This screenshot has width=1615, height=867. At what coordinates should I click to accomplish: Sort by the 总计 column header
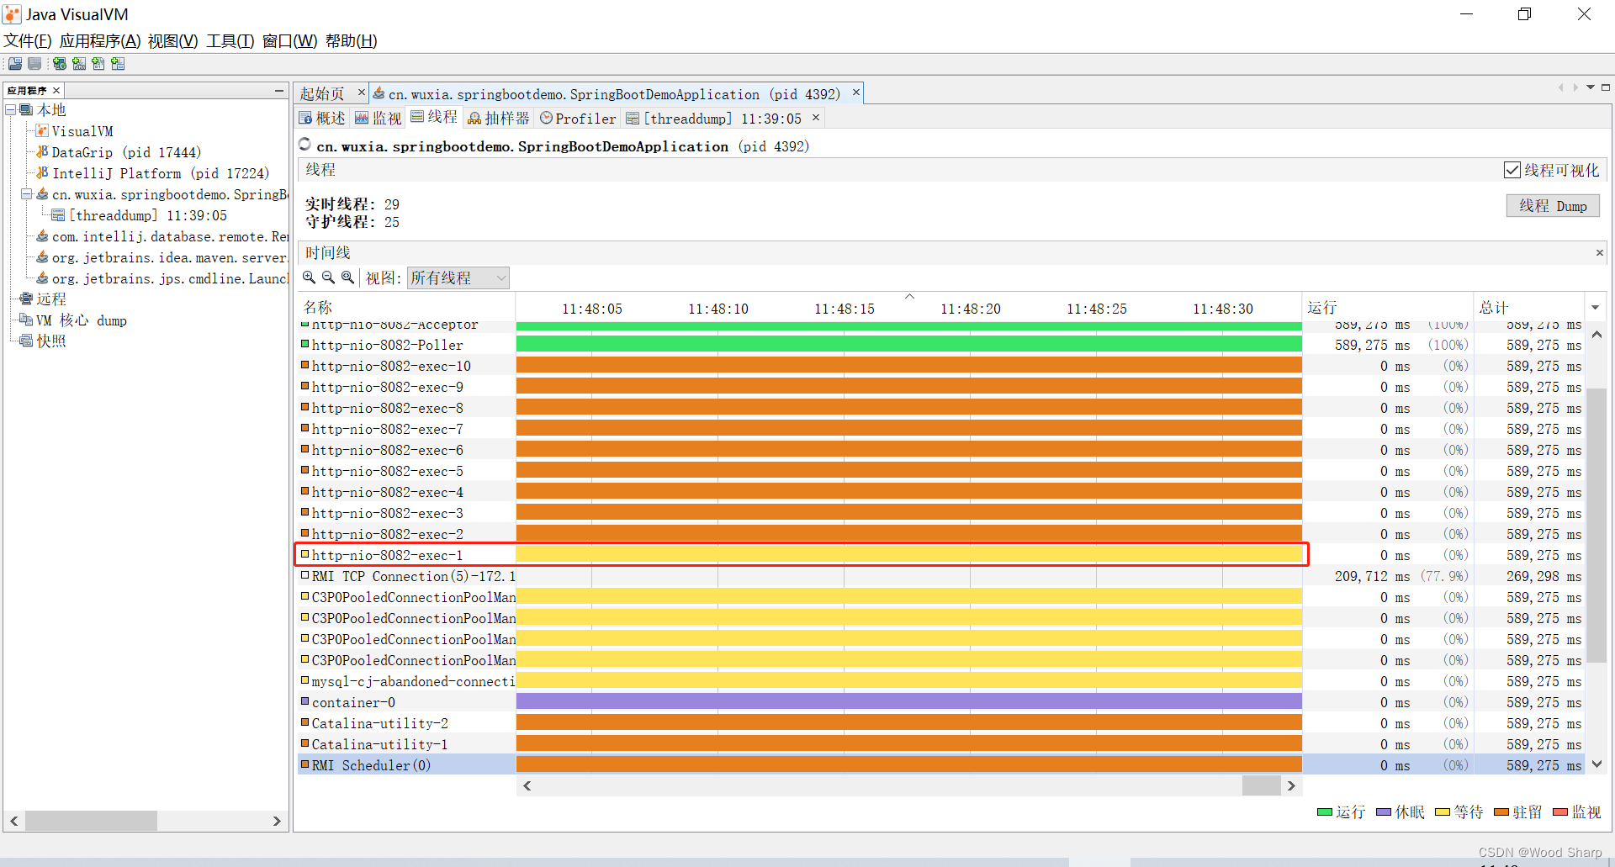(1529, 308)
